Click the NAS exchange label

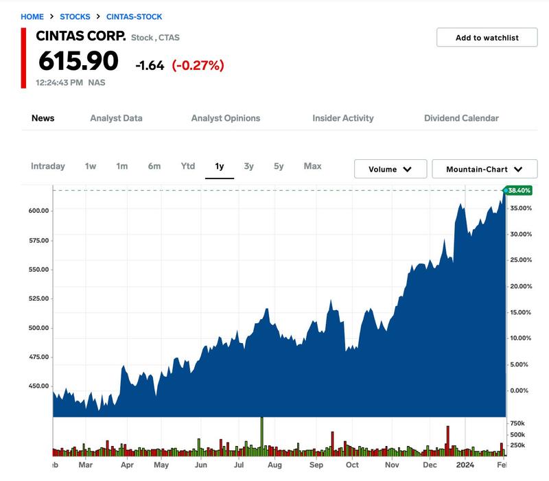coord(97,82)
